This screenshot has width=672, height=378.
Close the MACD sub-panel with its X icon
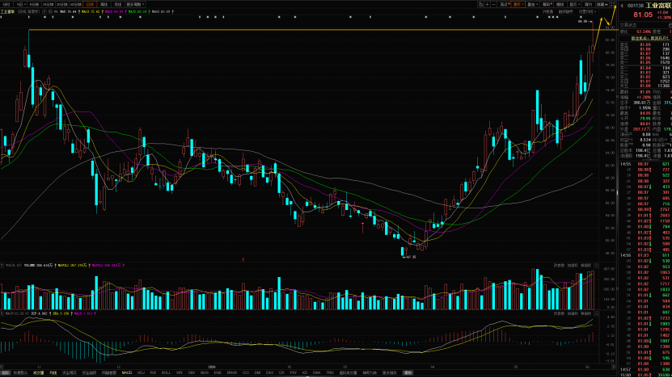[596, 313]
